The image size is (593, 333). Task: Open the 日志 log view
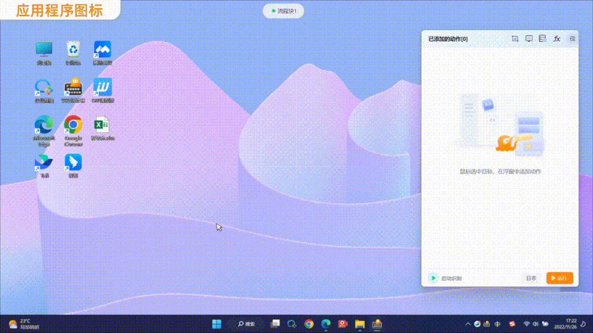click(531, 278)
